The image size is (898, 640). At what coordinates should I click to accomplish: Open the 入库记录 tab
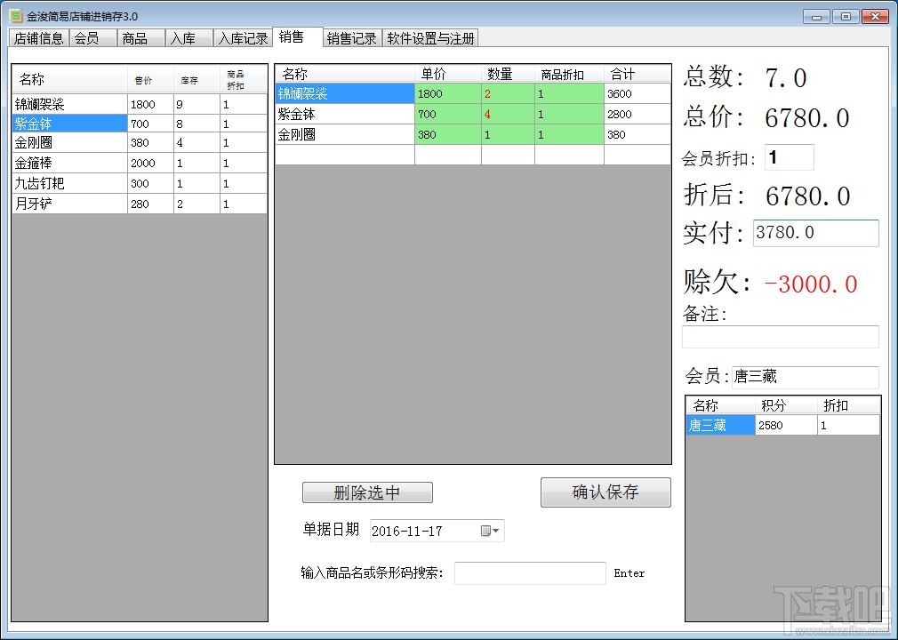(x=243, y=38)
